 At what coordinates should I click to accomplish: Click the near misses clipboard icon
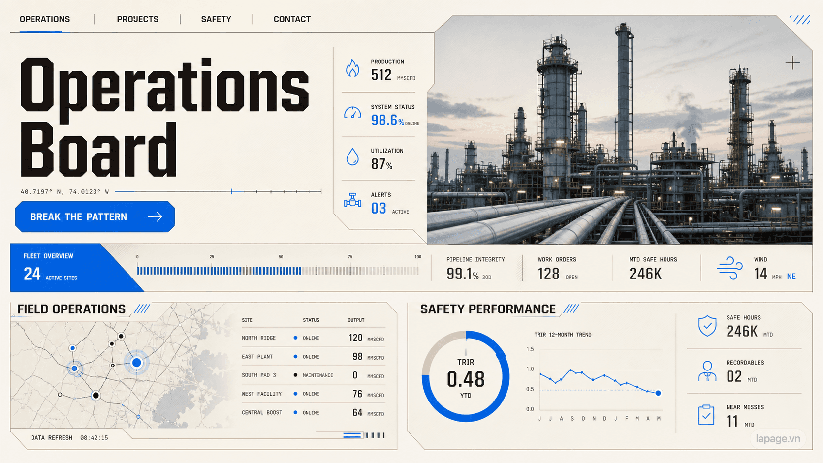[x=706, y=415]
